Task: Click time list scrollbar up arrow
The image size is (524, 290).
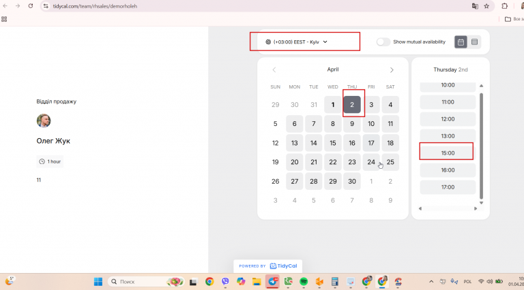Action: click(481, 86)
